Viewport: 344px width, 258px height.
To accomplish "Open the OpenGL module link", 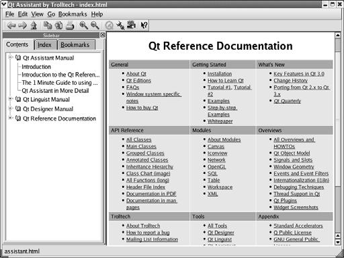I will (x=216, y=166).
